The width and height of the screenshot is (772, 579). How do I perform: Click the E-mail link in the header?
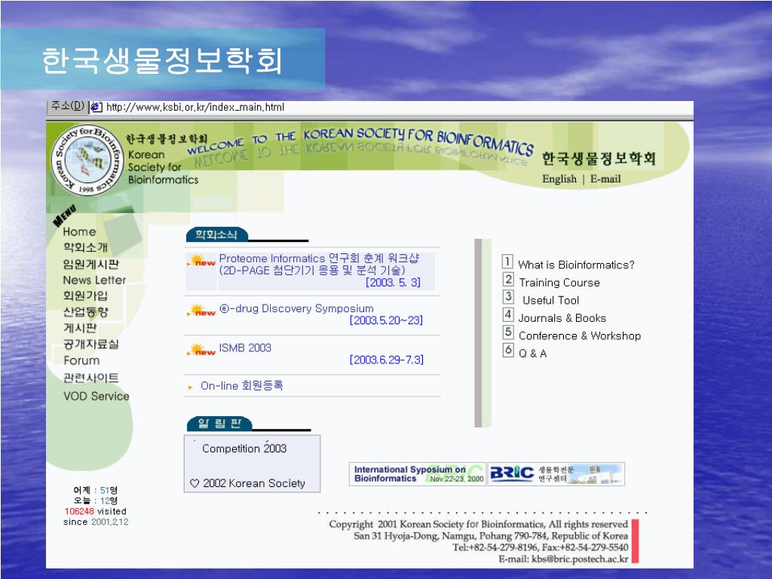(x=605, y=179)
